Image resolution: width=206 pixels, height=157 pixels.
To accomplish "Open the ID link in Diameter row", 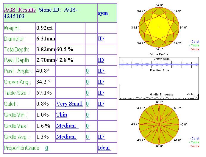I will tap(101, 39).
